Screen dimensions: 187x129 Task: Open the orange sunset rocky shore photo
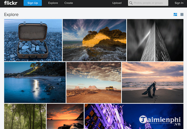65,116
